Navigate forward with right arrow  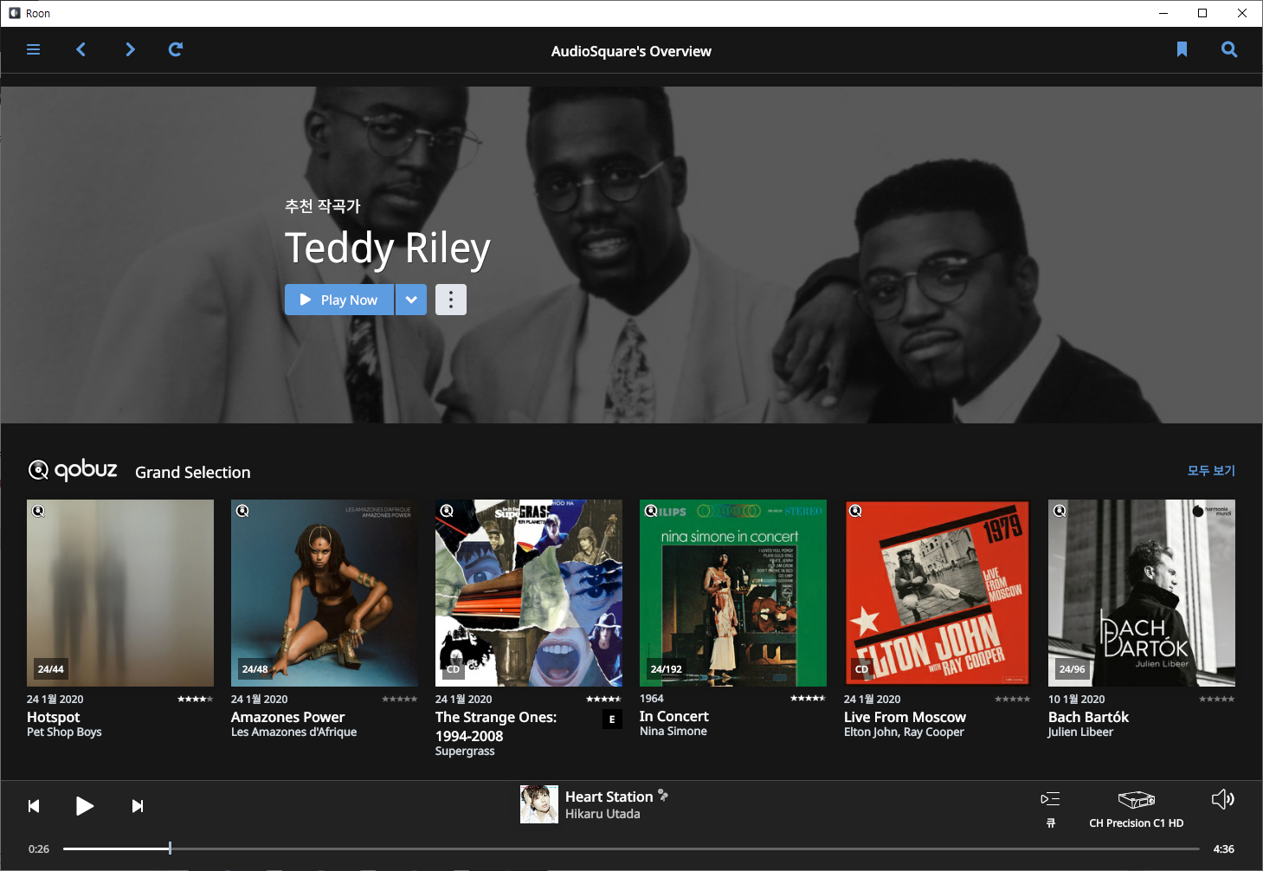[130, 49]
